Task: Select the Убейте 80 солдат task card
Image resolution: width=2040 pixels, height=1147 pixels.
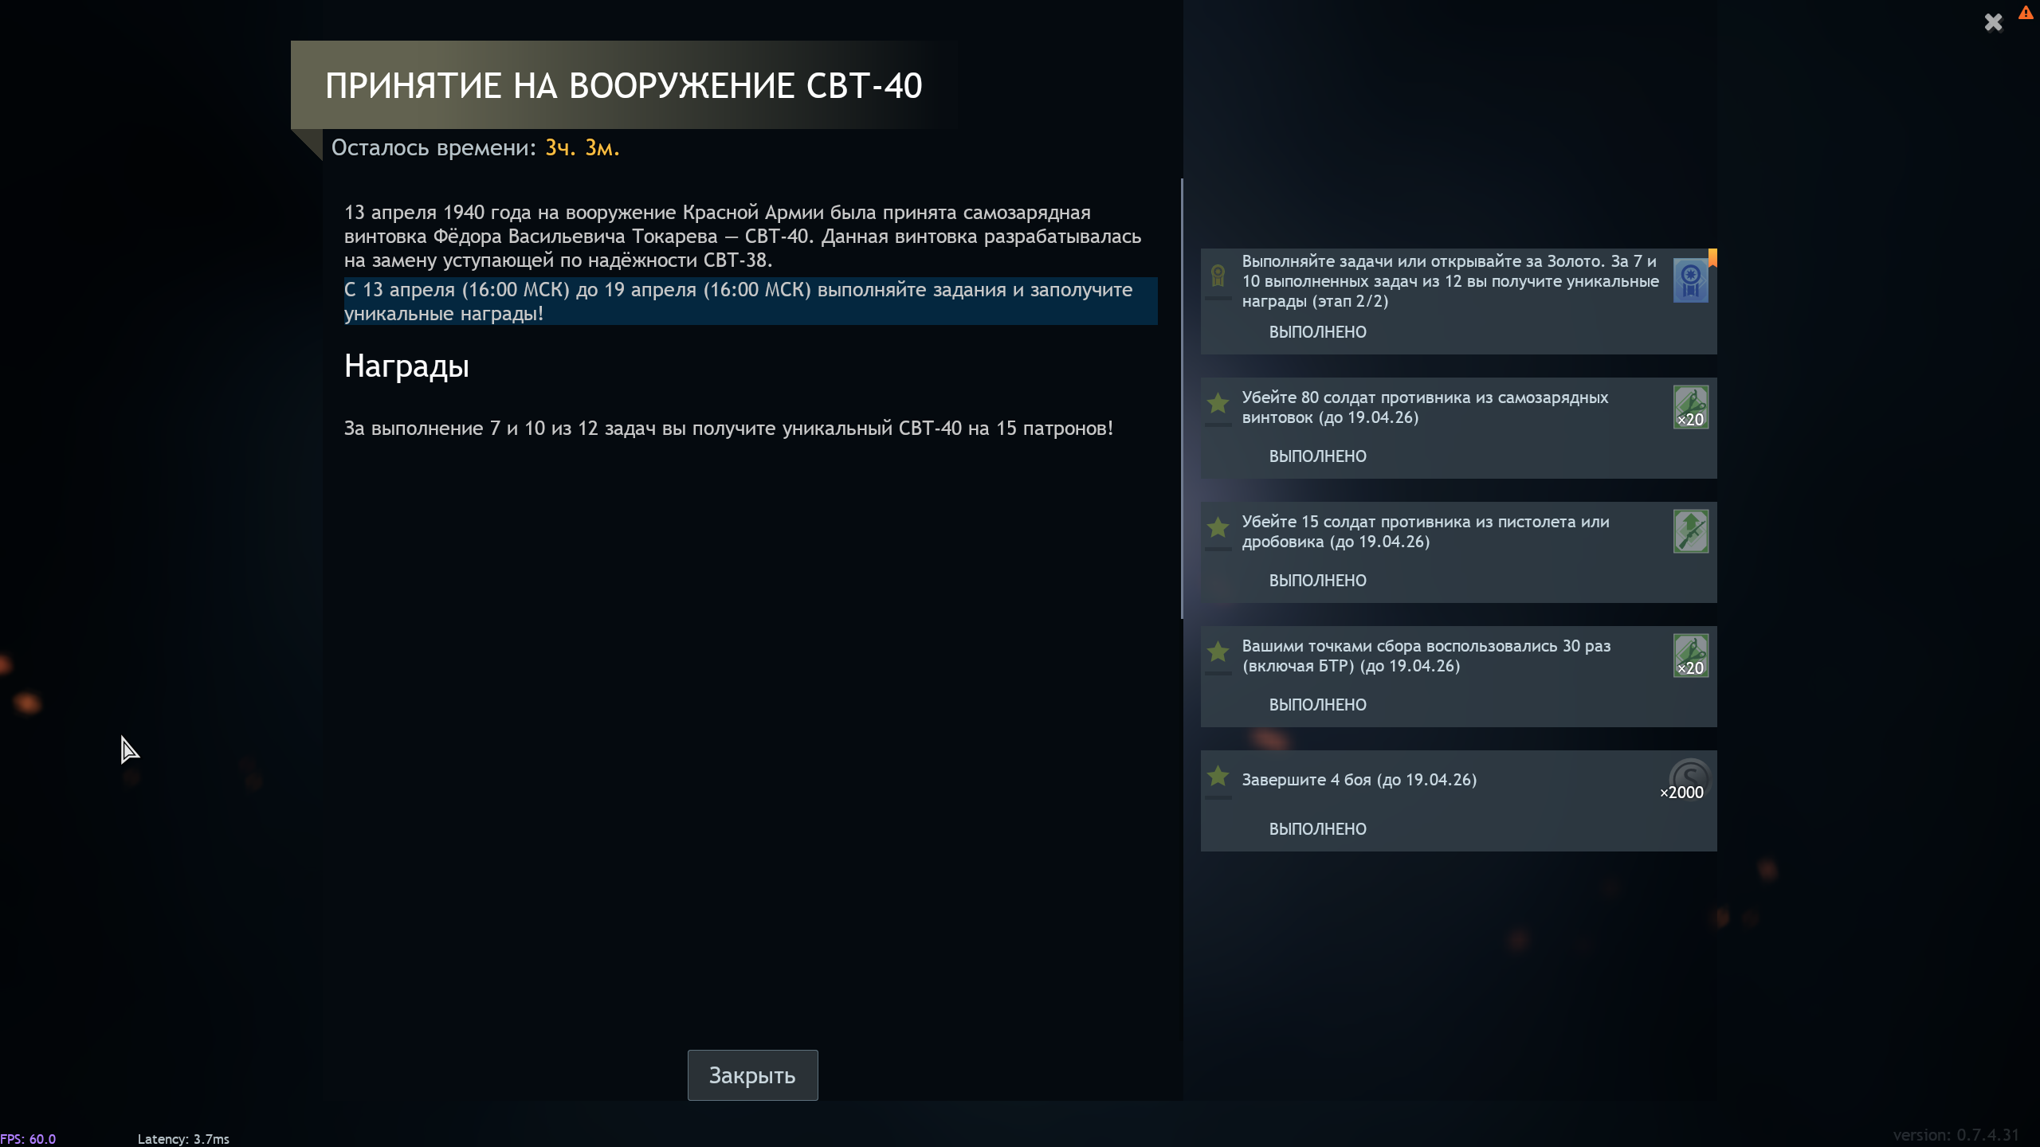Action: (x=1458, y=428)
